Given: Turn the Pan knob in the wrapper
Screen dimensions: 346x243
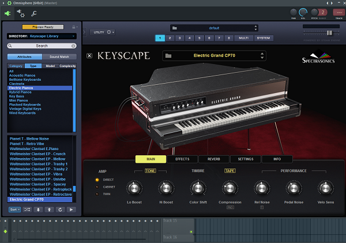Looking at the screenshot, I should (294, 12).
